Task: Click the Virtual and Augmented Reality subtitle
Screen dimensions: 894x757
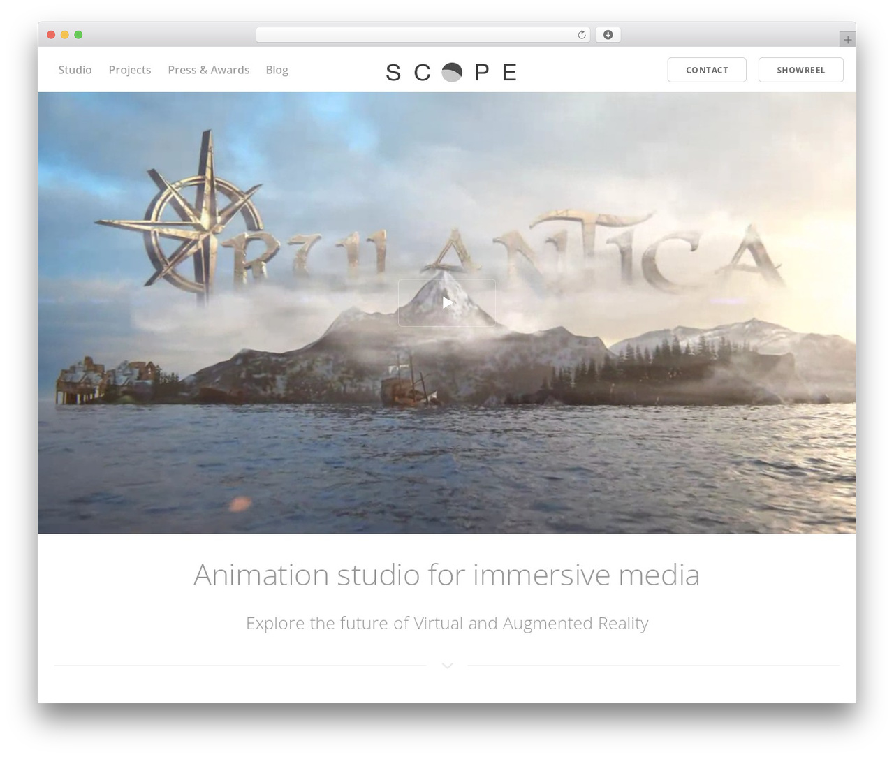Action: [x=447, y=623]
